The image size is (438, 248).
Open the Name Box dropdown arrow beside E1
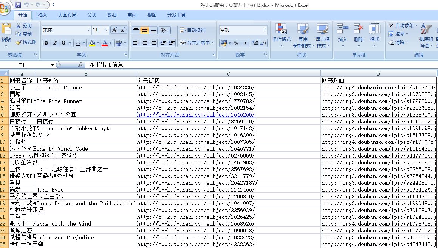[52, 65]
